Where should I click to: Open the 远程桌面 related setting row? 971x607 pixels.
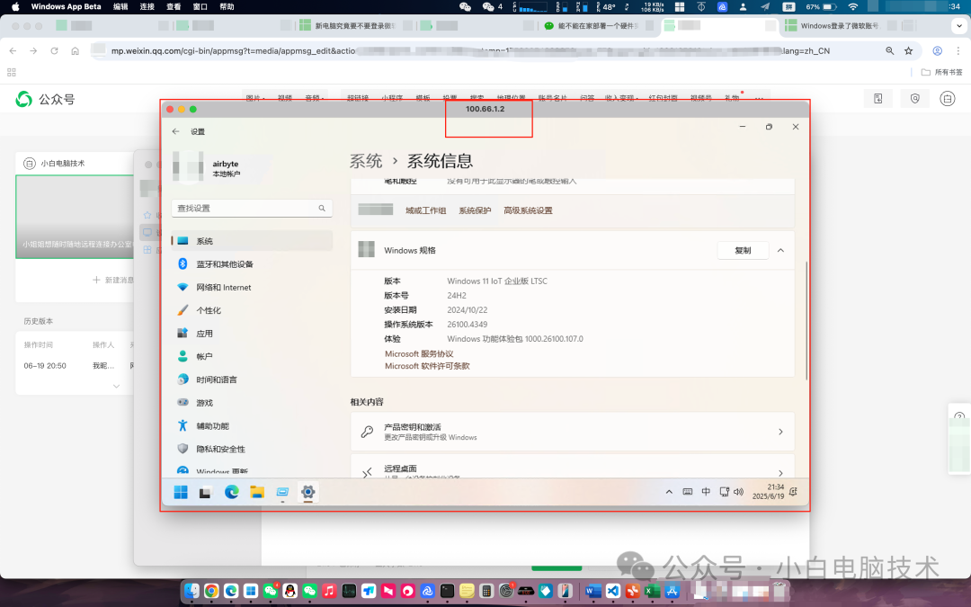tap(572, 467)
